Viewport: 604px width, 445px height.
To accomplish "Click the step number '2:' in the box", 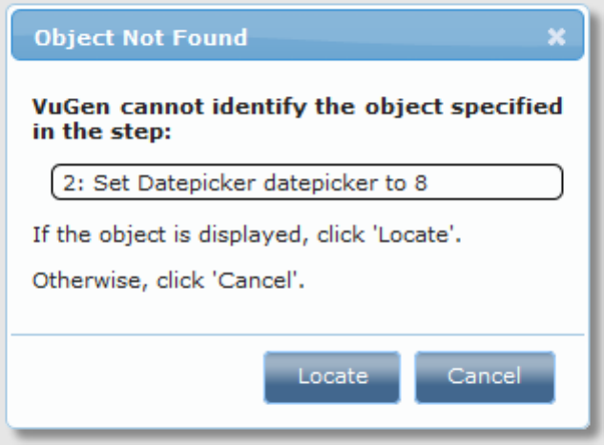I will (71, 183).
